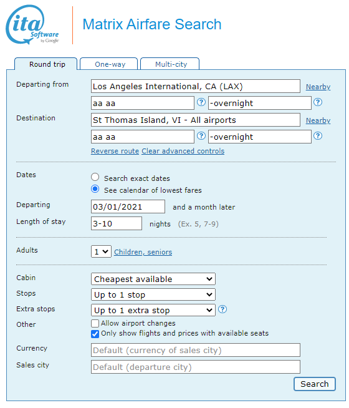Open help icon next to Extra stops
Viewport: 349px width, 408px height.
click(222, 309)
